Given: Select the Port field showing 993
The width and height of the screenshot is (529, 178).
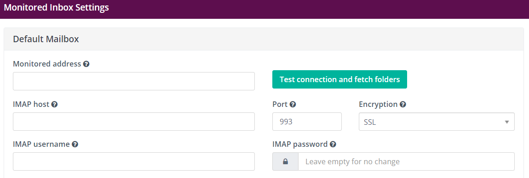Looking at the screenshot, I should (x=307, y=122).
